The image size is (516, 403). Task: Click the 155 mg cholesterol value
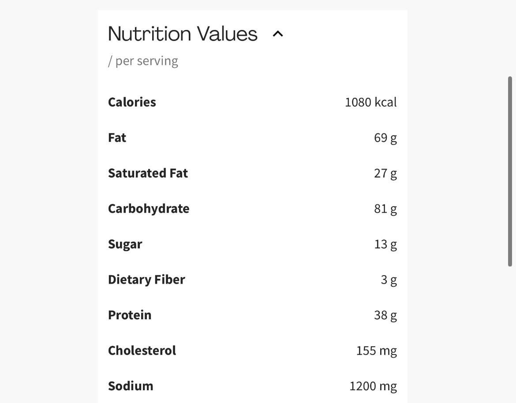point(376,351)
